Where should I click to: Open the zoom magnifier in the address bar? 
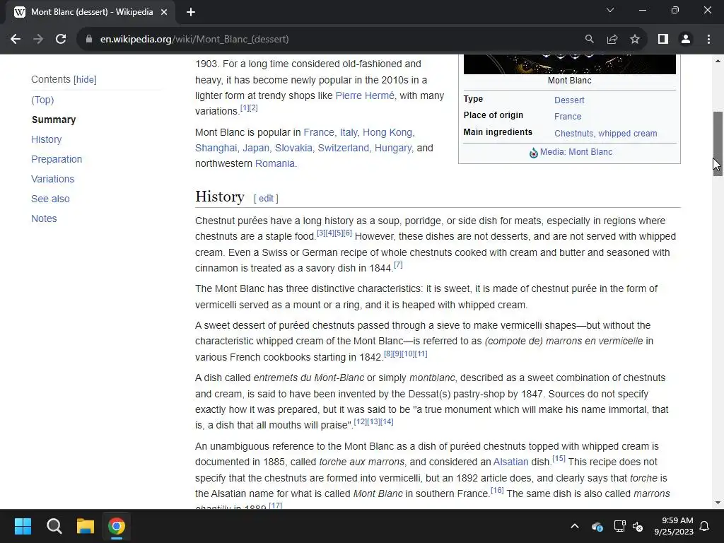589,40
